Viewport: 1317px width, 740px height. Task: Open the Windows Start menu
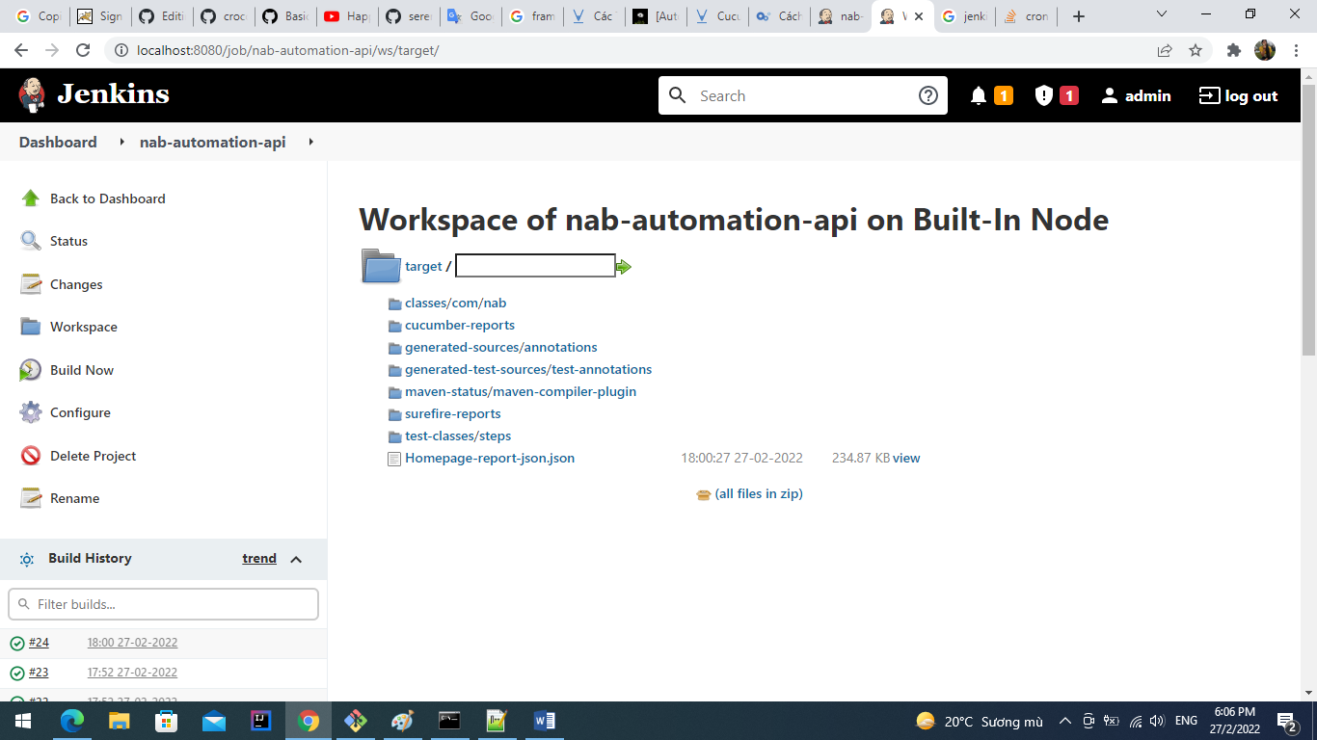click(x=23, y=720)
